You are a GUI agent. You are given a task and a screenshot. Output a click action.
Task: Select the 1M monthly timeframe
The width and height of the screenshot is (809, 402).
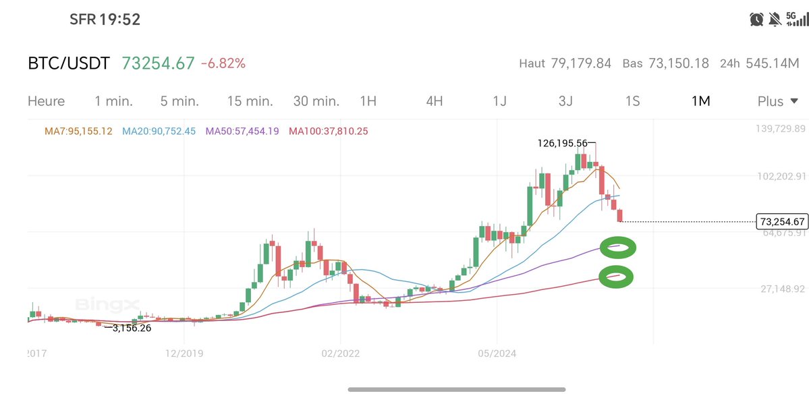pyautogui.click(x=700, y=101)
